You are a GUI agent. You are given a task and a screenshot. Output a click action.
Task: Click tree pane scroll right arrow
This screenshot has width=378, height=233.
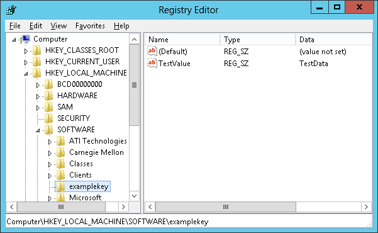pos(123,207)
